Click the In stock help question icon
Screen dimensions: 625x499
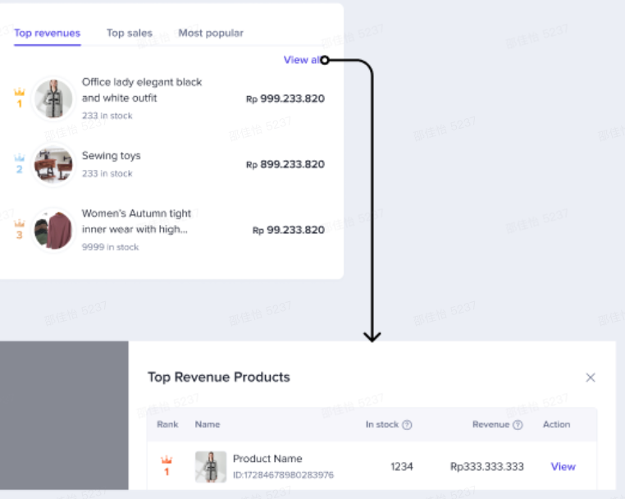pyautogui.click(x=407, y=425)
